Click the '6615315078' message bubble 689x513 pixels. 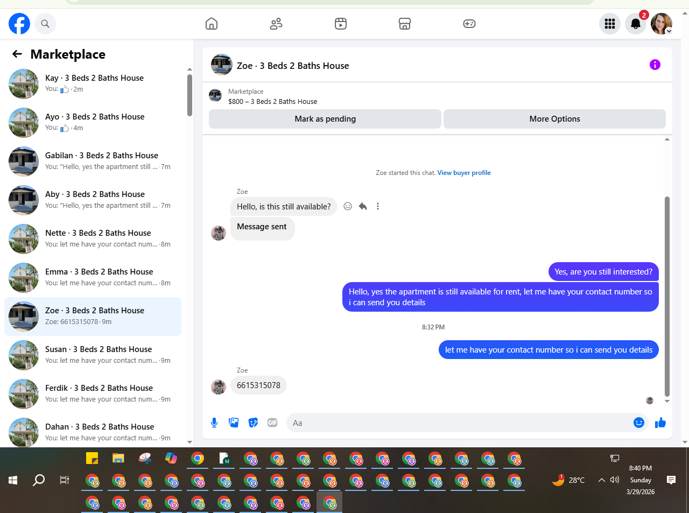click(x=258, y=385)
